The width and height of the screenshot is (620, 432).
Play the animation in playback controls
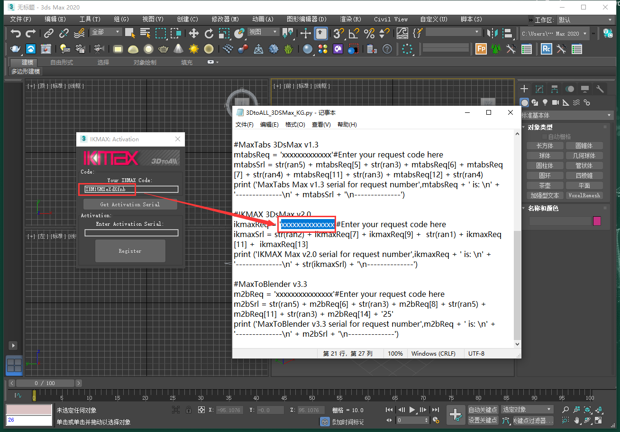[x=412, y=410]
